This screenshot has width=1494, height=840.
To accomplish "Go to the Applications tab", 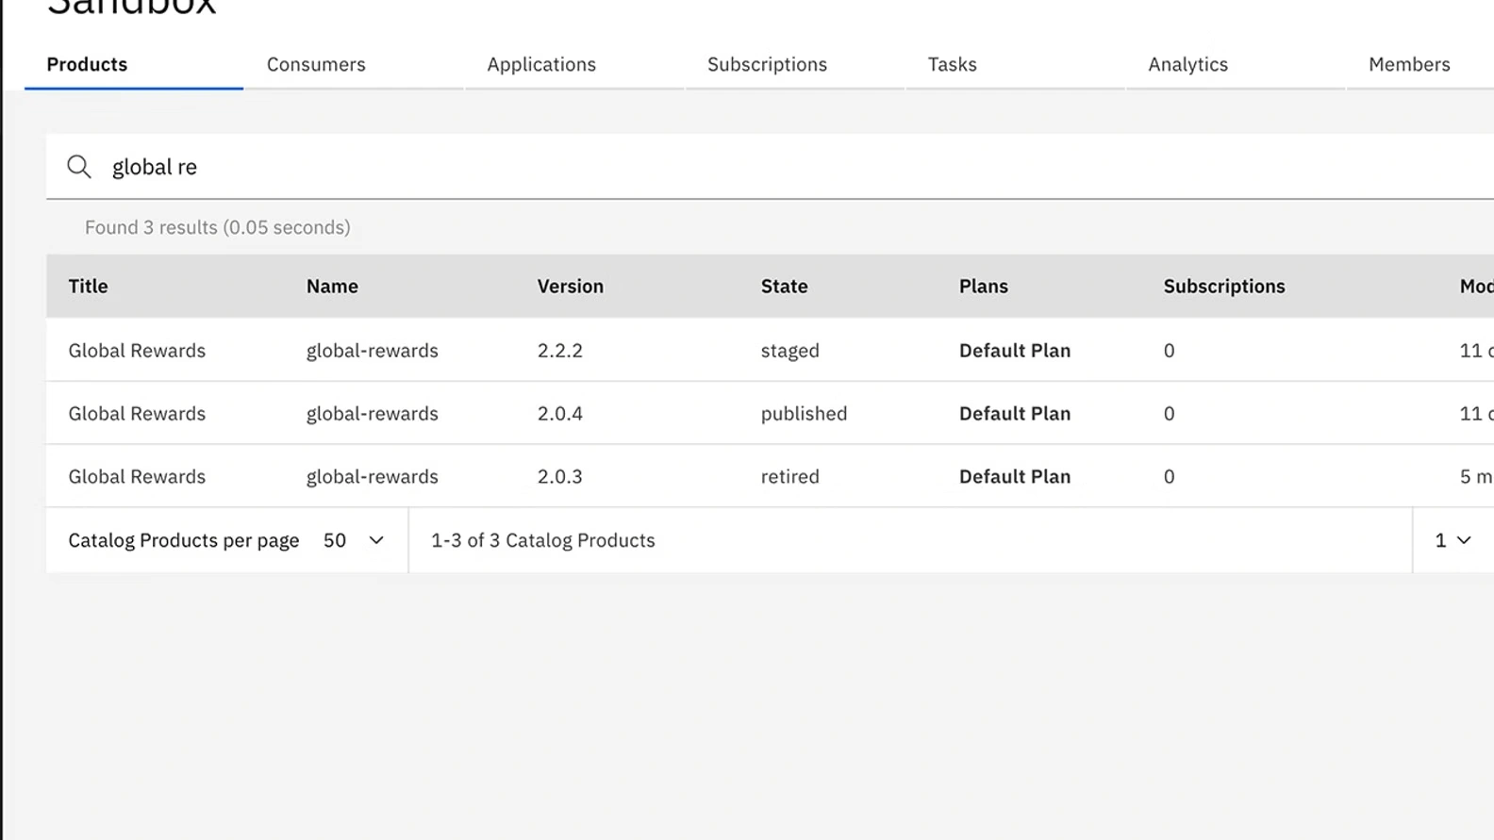I will (541, 64).
